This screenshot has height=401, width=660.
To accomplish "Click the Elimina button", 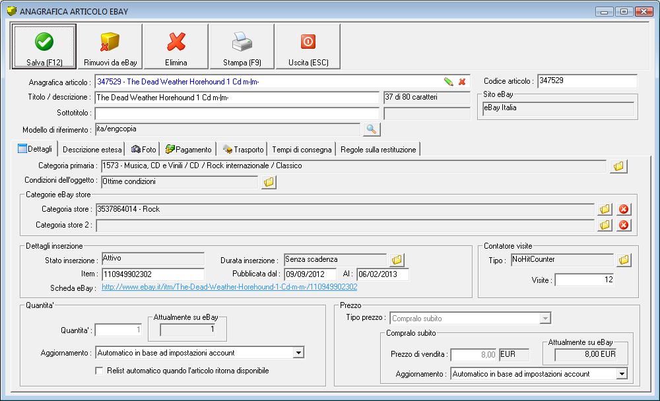I will (x=176, y=46).
